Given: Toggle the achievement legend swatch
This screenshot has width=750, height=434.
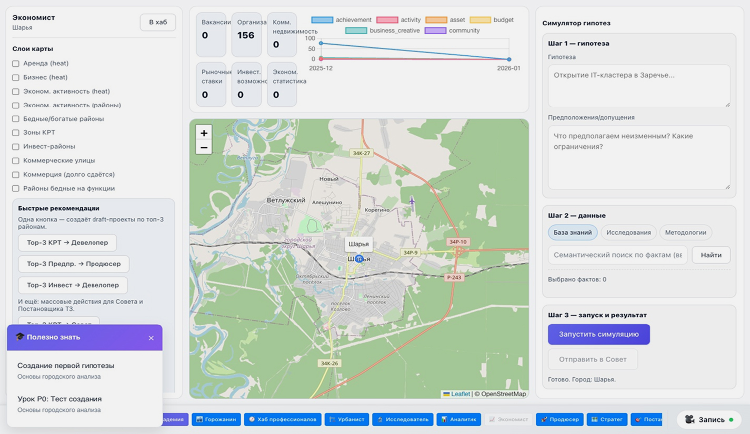Looking at the screenshot, I should [322, 20].
